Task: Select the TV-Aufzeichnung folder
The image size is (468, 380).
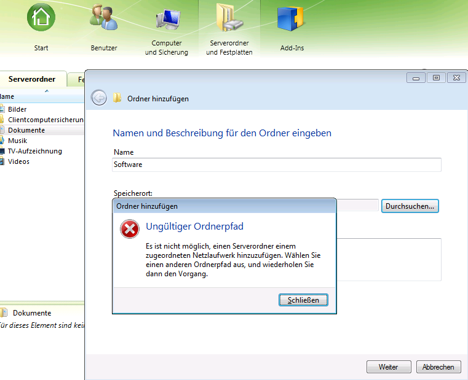Action: (34, 151)
